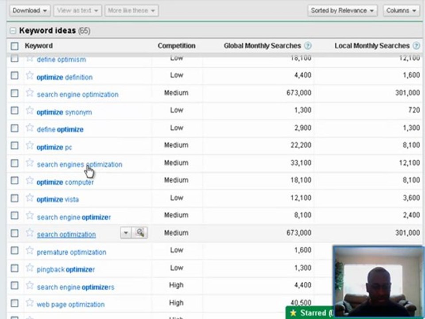Check the 'search engines optimization' row checkbox
Screen dimensions: 425x319
coord(15,163)
